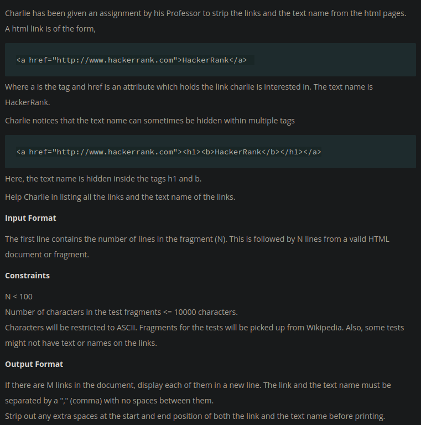Click the "Output Format" heading
Image resolution: width=421 pixels, height=425 pixels.
(34, 364)
